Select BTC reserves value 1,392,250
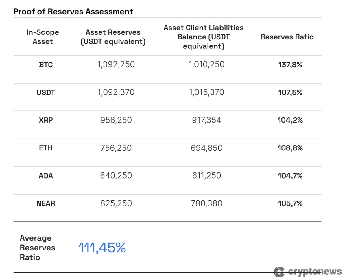The width and height of the screenshot is (347, 280). pyautogui.click(x=116, y=64)
